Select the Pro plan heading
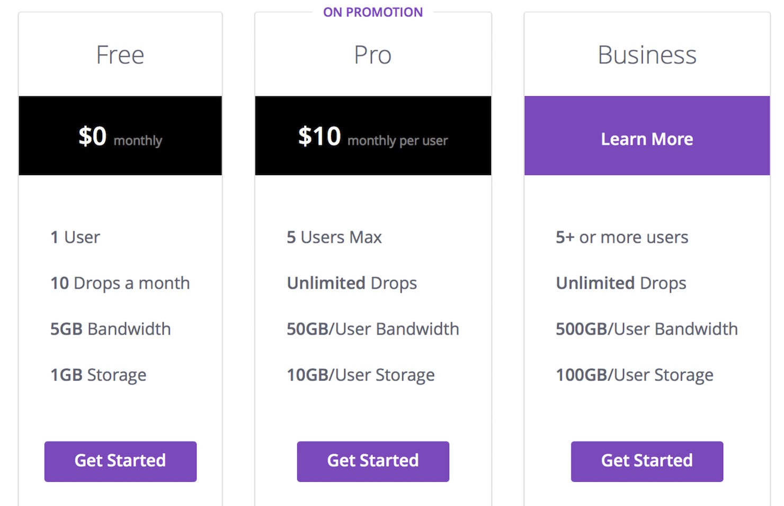The width and height of the screenshot is (784, 506). 373,55
